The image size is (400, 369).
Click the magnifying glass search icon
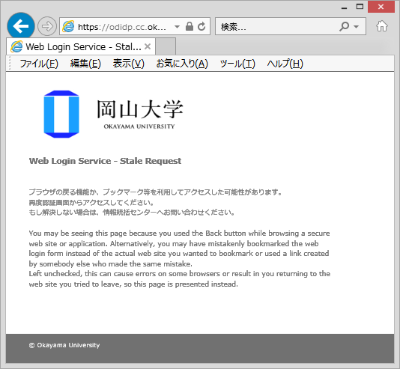coord(344,26)
